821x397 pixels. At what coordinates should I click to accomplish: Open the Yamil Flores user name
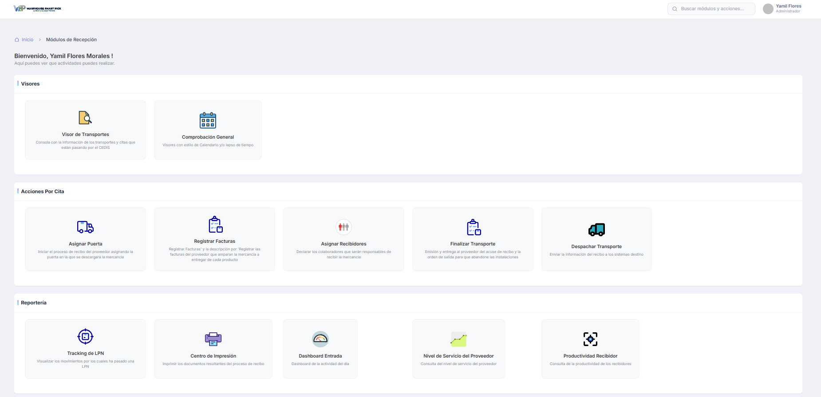click(x=788, y=6)
